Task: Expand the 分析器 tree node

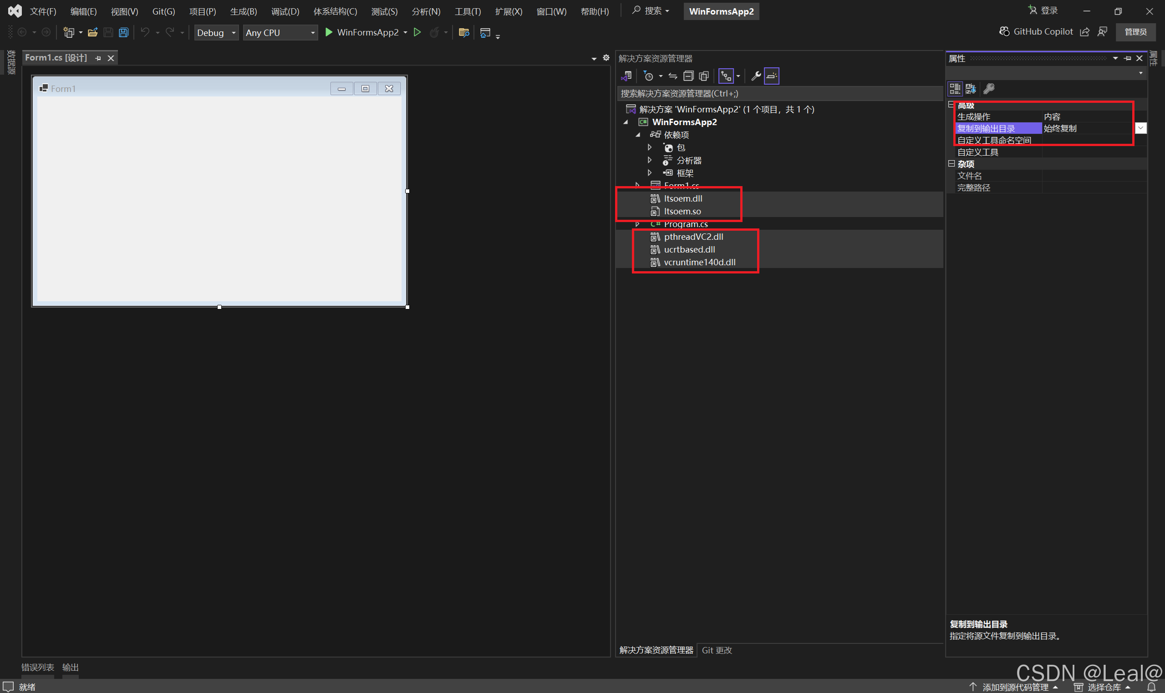Action: 649,160
